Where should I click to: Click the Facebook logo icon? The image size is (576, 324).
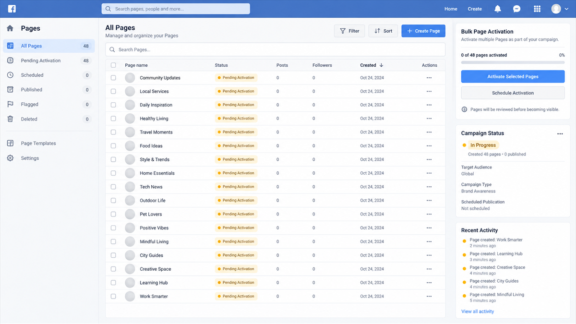pyautogui.click(x=12, y=9)
